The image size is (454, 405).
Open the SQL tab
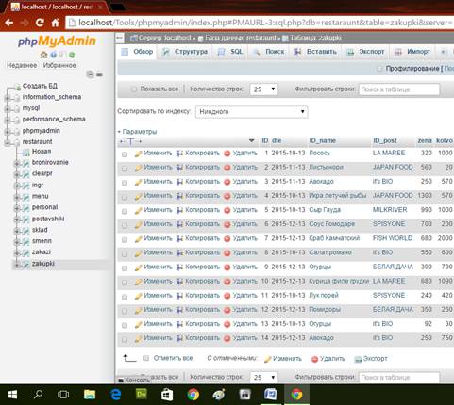point(230,52)
